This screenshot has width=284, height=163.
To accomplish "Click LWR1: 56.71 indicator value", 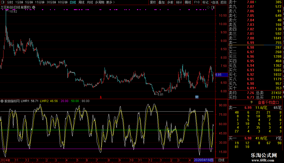I will click(x=29, y=101).
